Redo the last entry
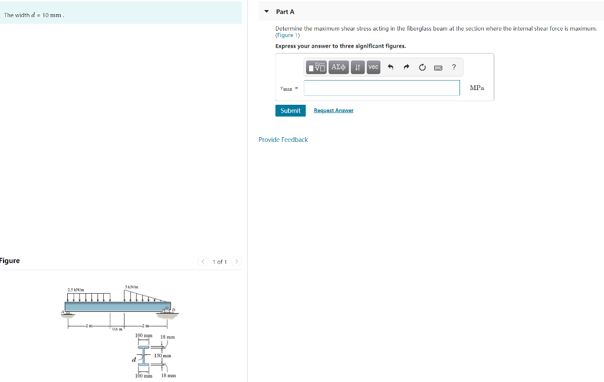 (x=406, y=67)
